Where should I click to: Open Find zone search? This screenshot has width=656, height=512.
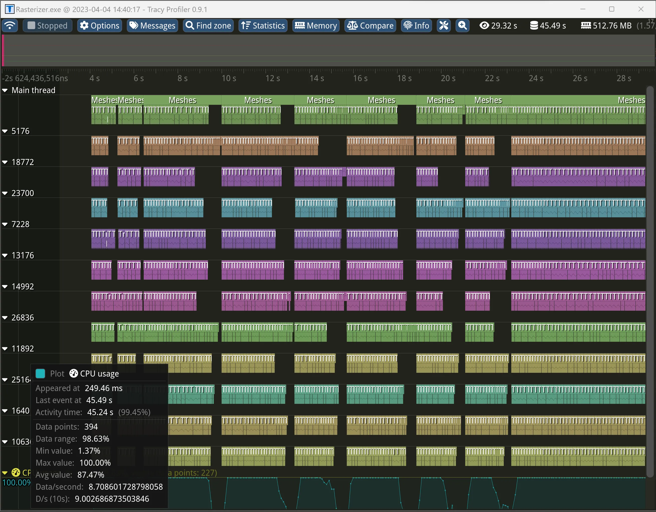click(208, 26)
